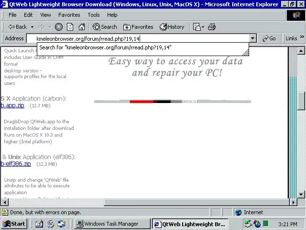Open the File menu
Image resolution: width=306 pixels, height=230 pixels.
pos(12,15)
